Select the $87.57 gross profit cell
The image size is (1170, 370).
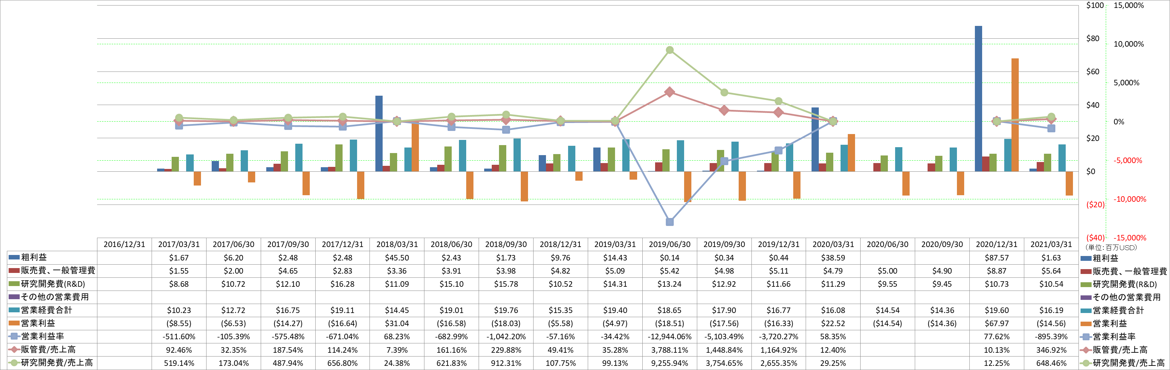tap(997, 258)
